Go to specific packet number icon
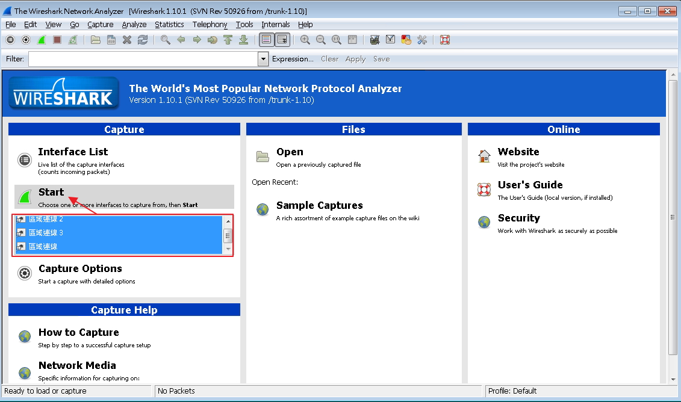The image size is (681, 402). (213, 40)
